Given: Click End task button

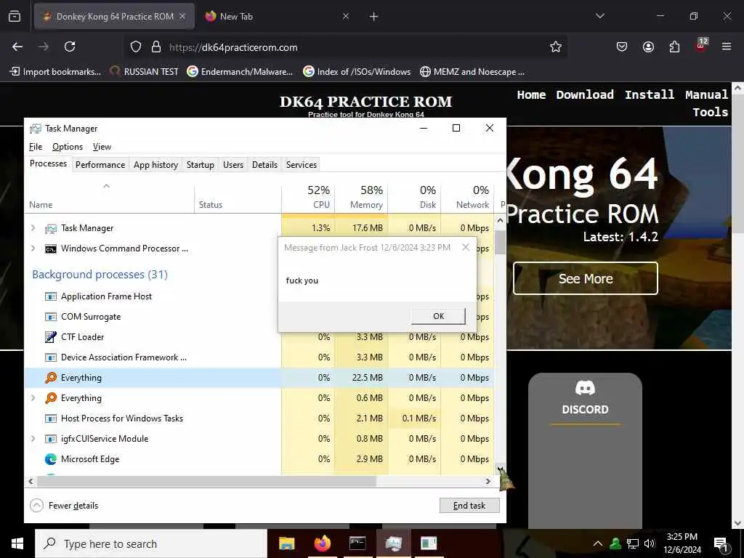Looking at the screenshot, I should click(x=469, y=506).
